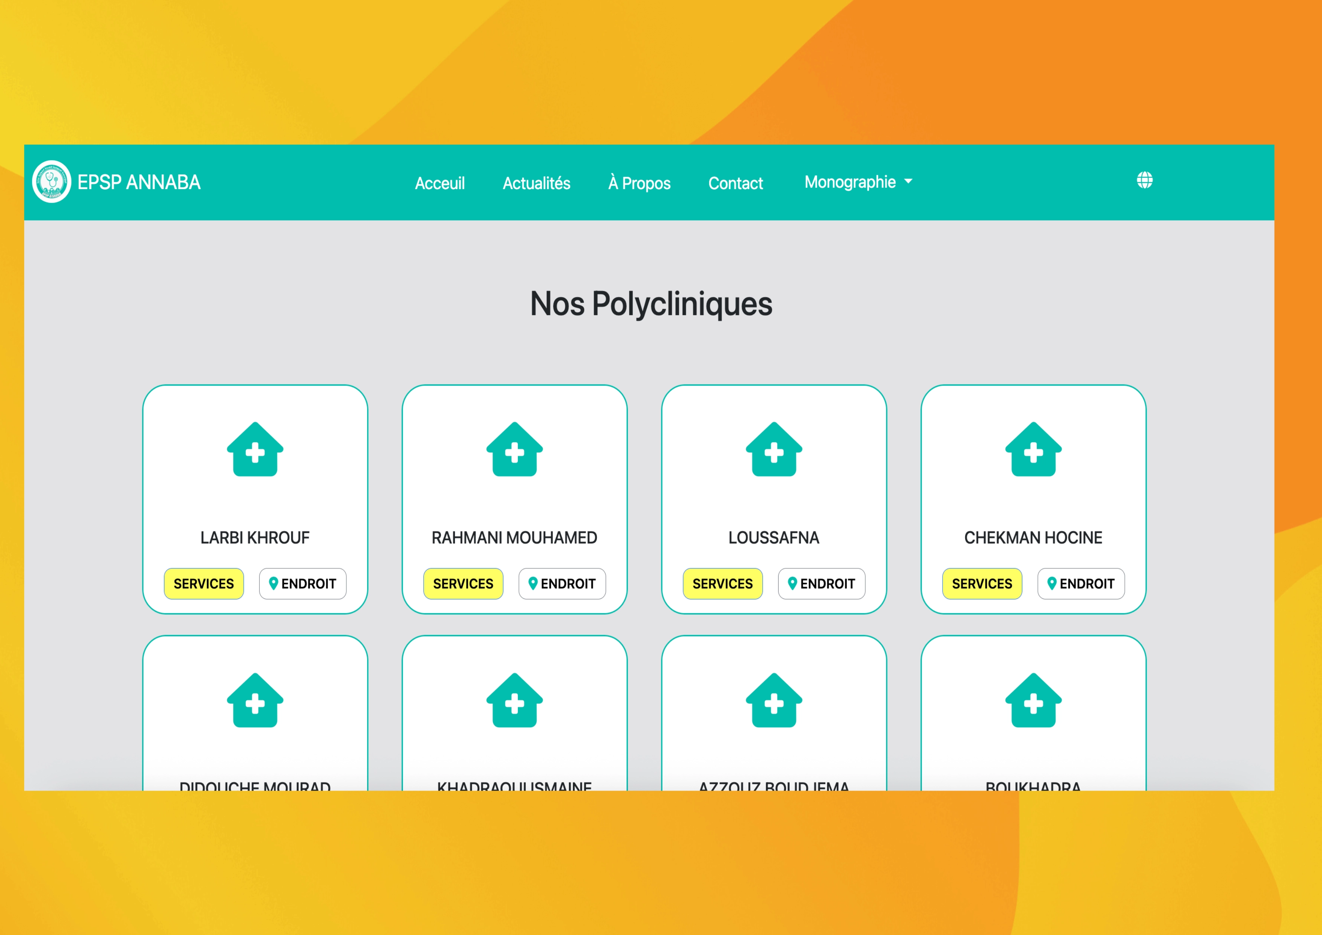Viewport: 1322px width, 935px height.
Task: Click the Boukhadra clinic house icon
Action: pyautogui.click(x=1033, y=701)
